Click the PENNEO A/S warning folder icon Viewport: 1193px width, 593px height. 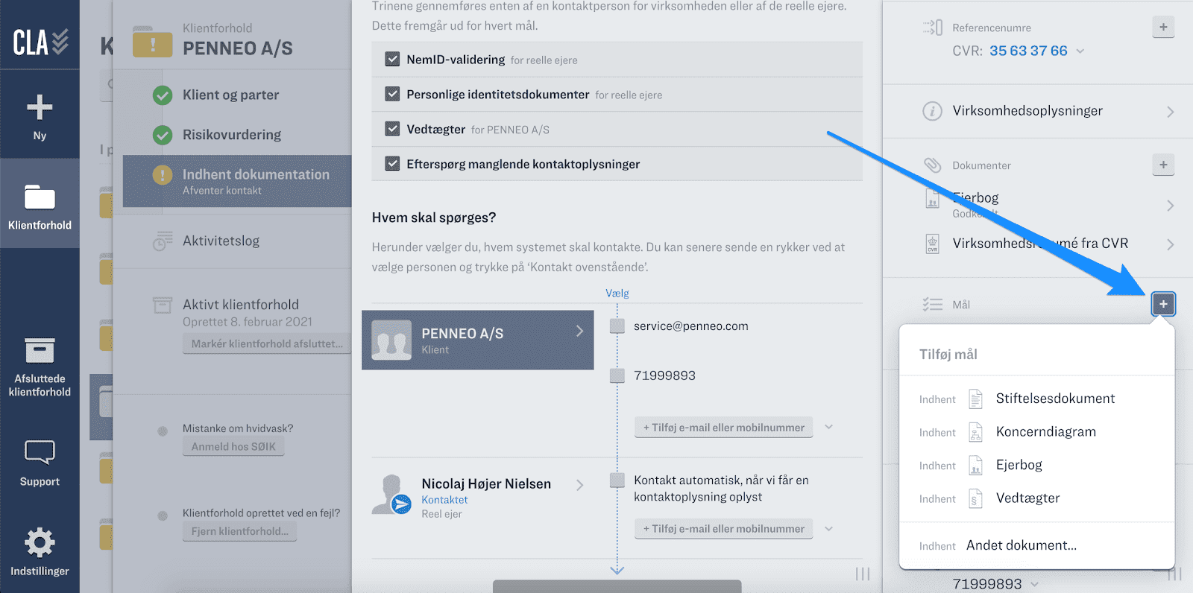(x=153, y=42)
